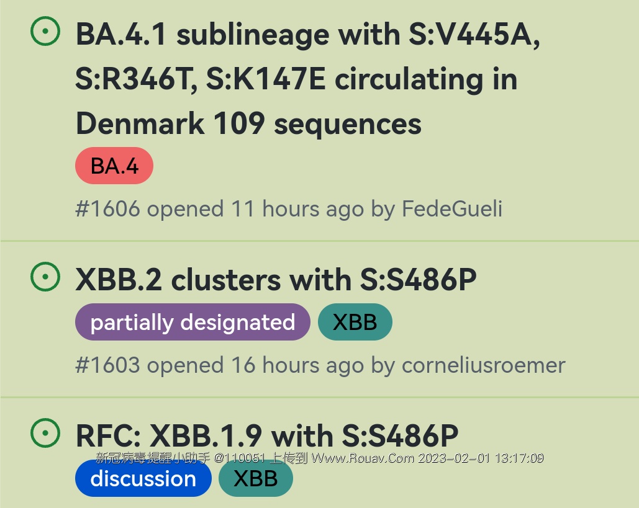Click issue number #1606

107,209
